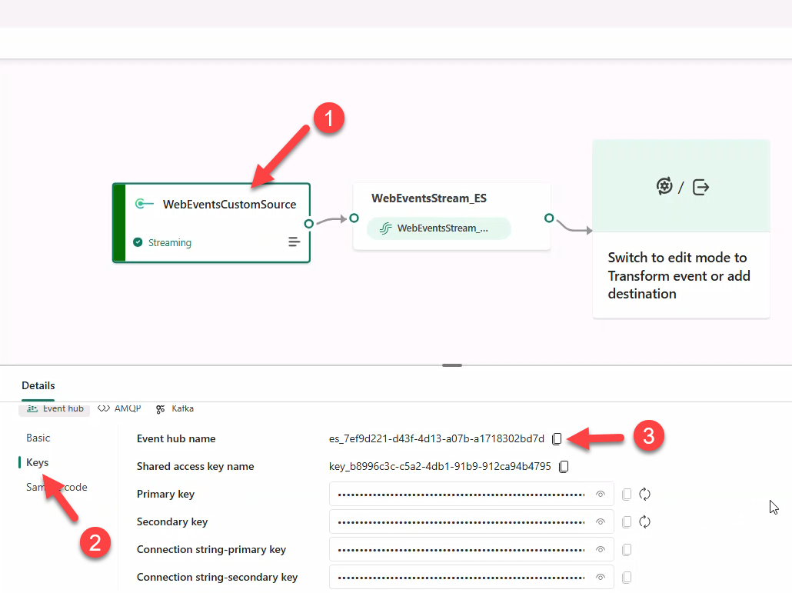The height and width of the screenshot is (593, 792).
Task: Unmask the Connection string-secondary key
Action: 601,578
